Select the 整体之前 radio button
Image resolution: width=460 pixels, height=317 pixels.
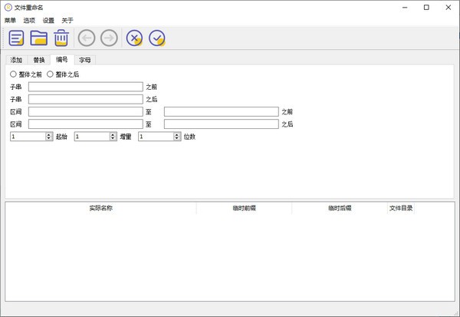pos(13,74)
